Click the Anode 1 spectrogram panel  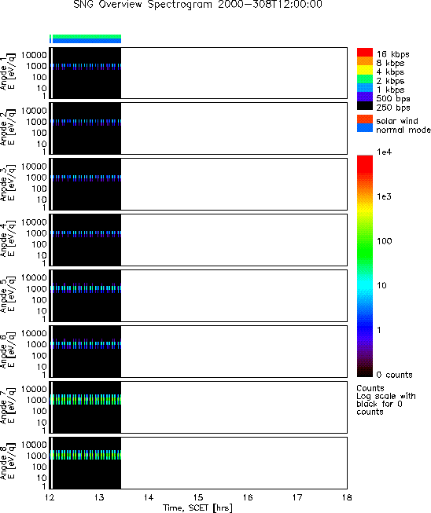(198, 73)
